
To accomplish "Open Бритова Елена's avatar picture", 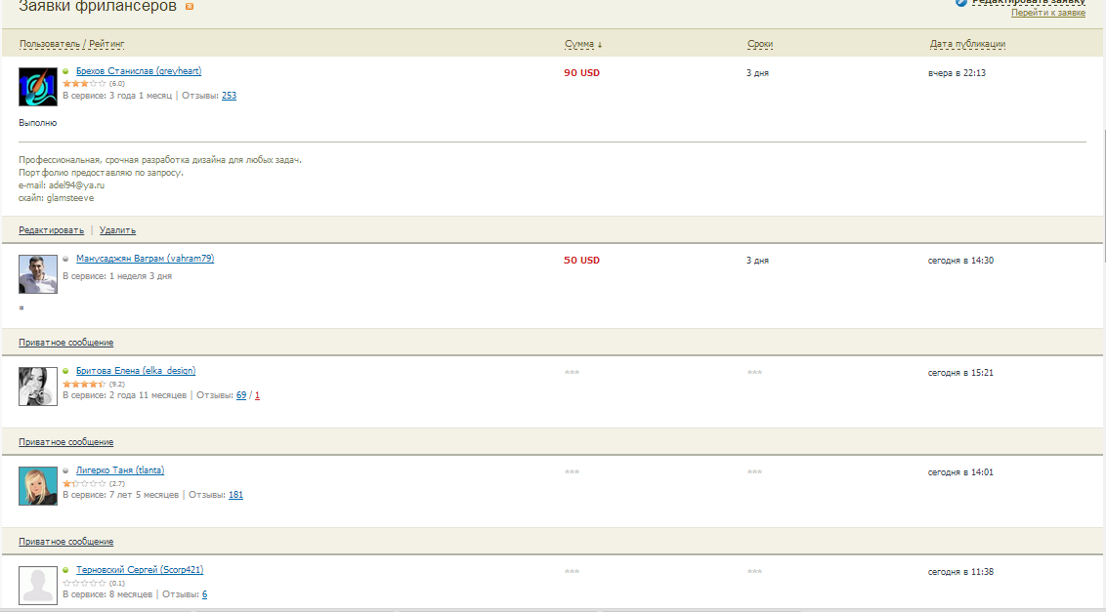I will pyautogui.click(x=38, y=387).
